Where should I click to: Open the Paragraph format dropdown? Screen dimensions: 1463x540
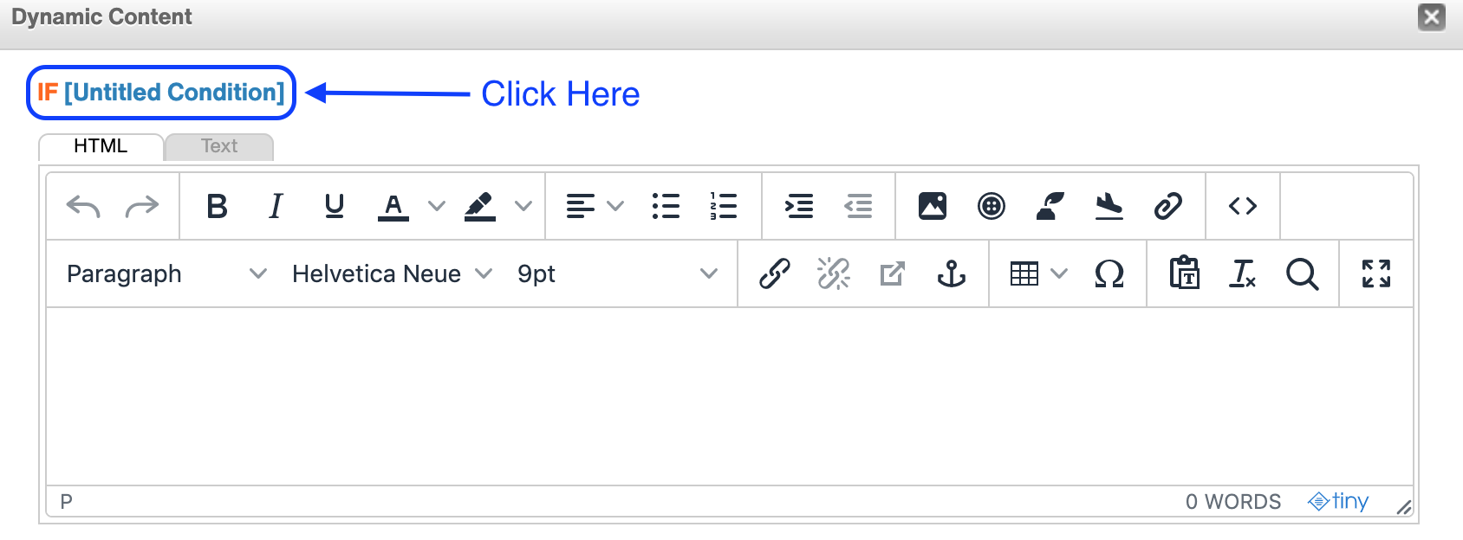pyautogui.click(x=166, y=274)
